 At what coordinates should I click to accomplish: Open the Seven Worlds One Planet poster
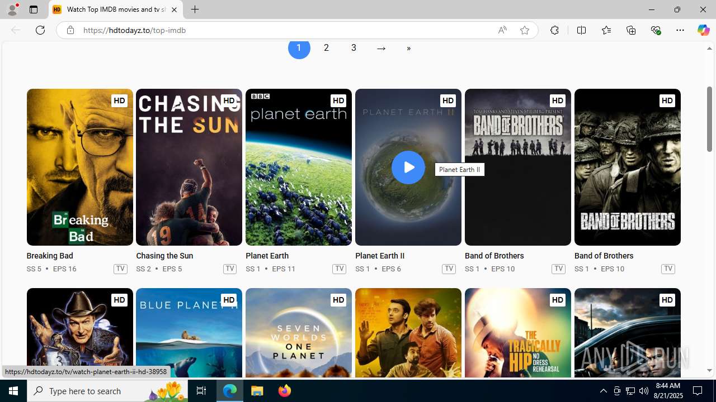pos(299,333)
